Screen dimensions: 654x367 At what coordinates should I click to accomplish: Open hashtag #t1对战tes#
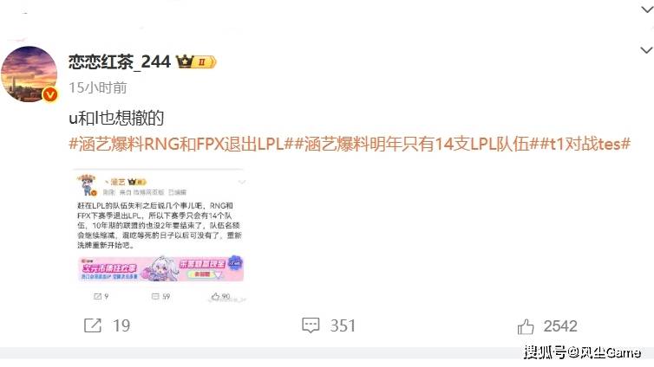pyautogui.click(x=585, y=144)
